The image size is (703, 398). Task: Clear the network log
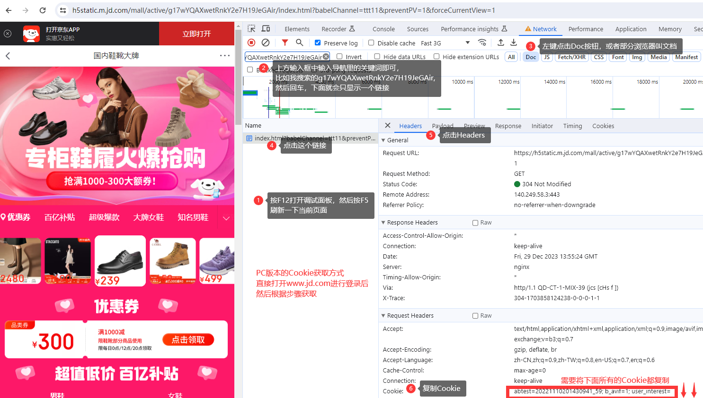point(266,43)
